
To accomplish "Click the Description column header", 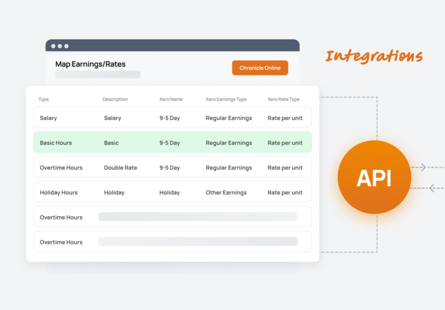I will 115,99.
